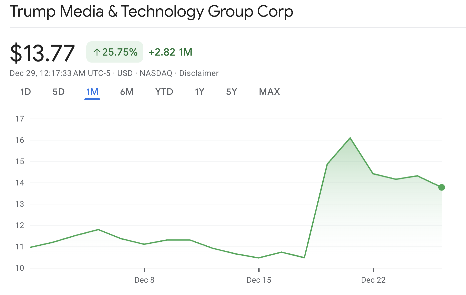Click the Dec 15 axis label
466x295 pixels.
click(259, 280)
